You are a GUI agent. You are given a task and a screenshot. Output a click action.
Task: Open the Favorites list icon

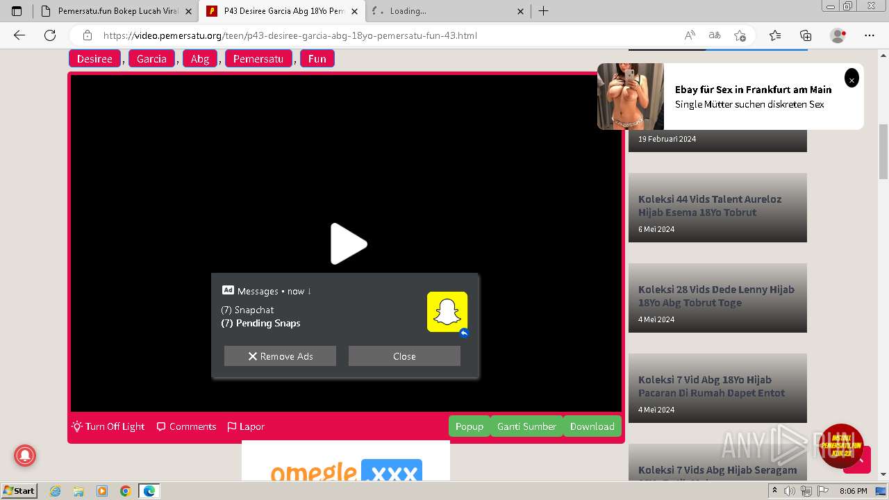[775, 35]
